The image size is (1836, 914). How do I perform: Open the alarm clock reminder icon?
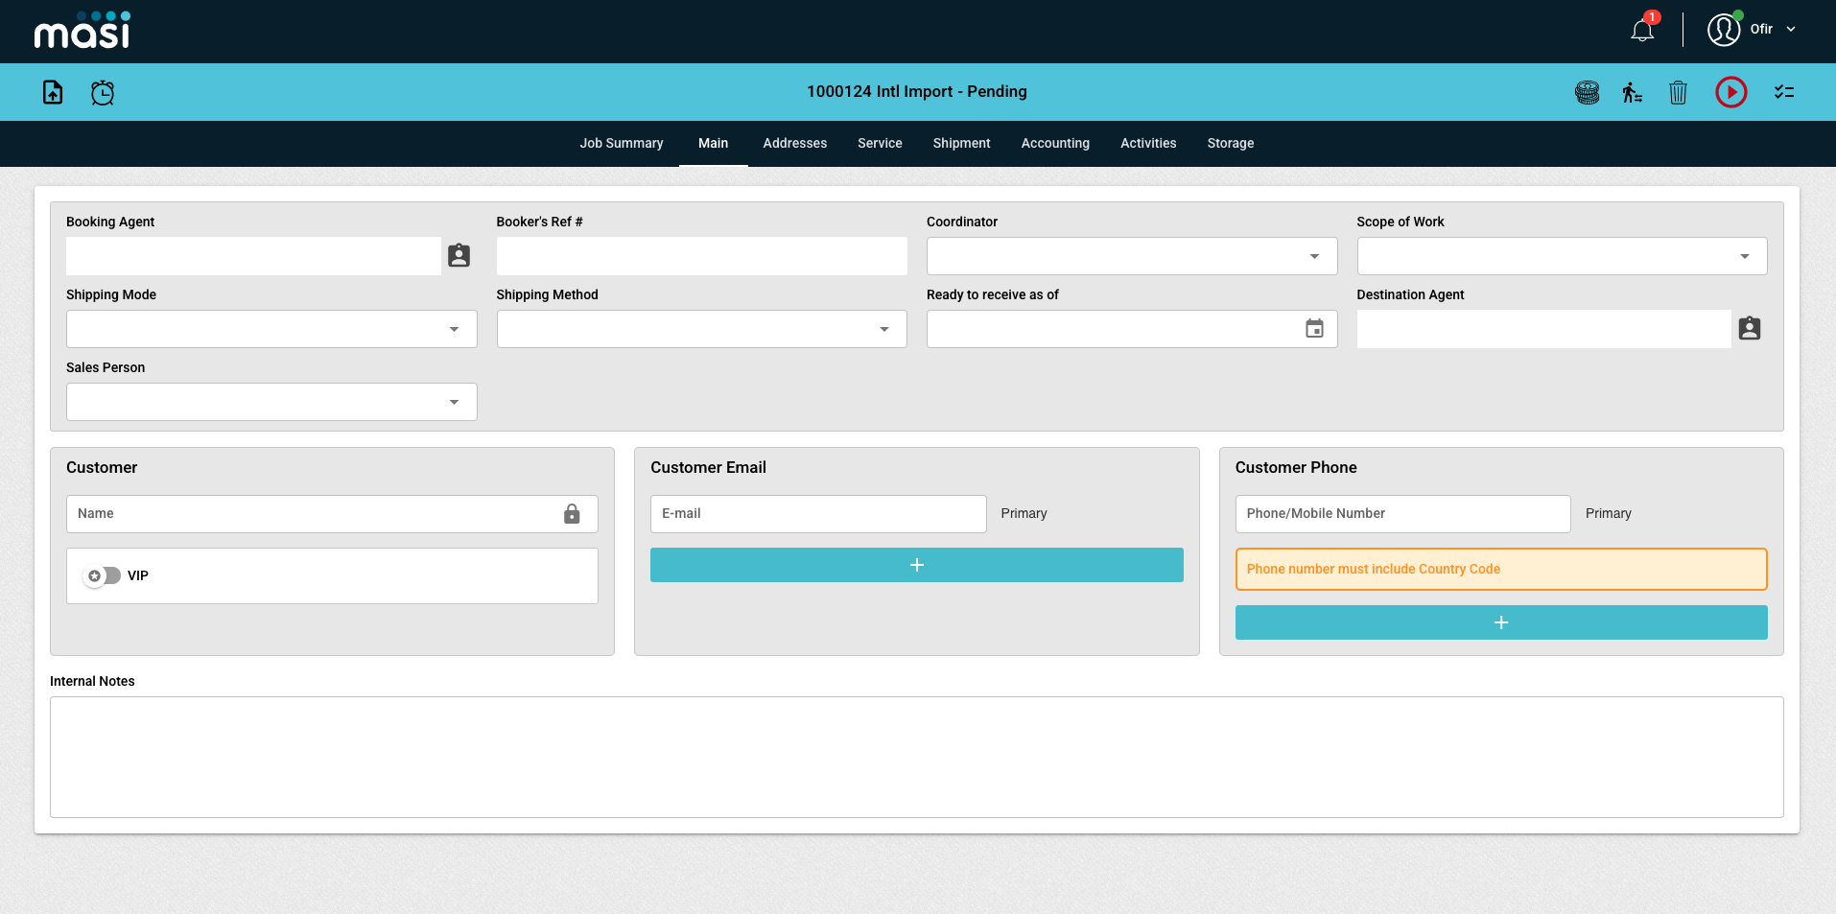pyautogui.click(x=103, y=92)
